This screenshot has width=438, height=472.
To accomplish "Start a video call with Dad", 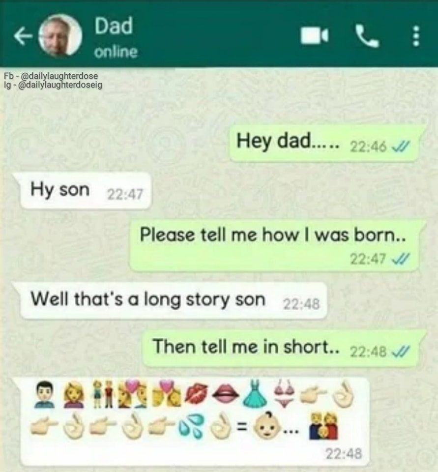I will [315, 36].
